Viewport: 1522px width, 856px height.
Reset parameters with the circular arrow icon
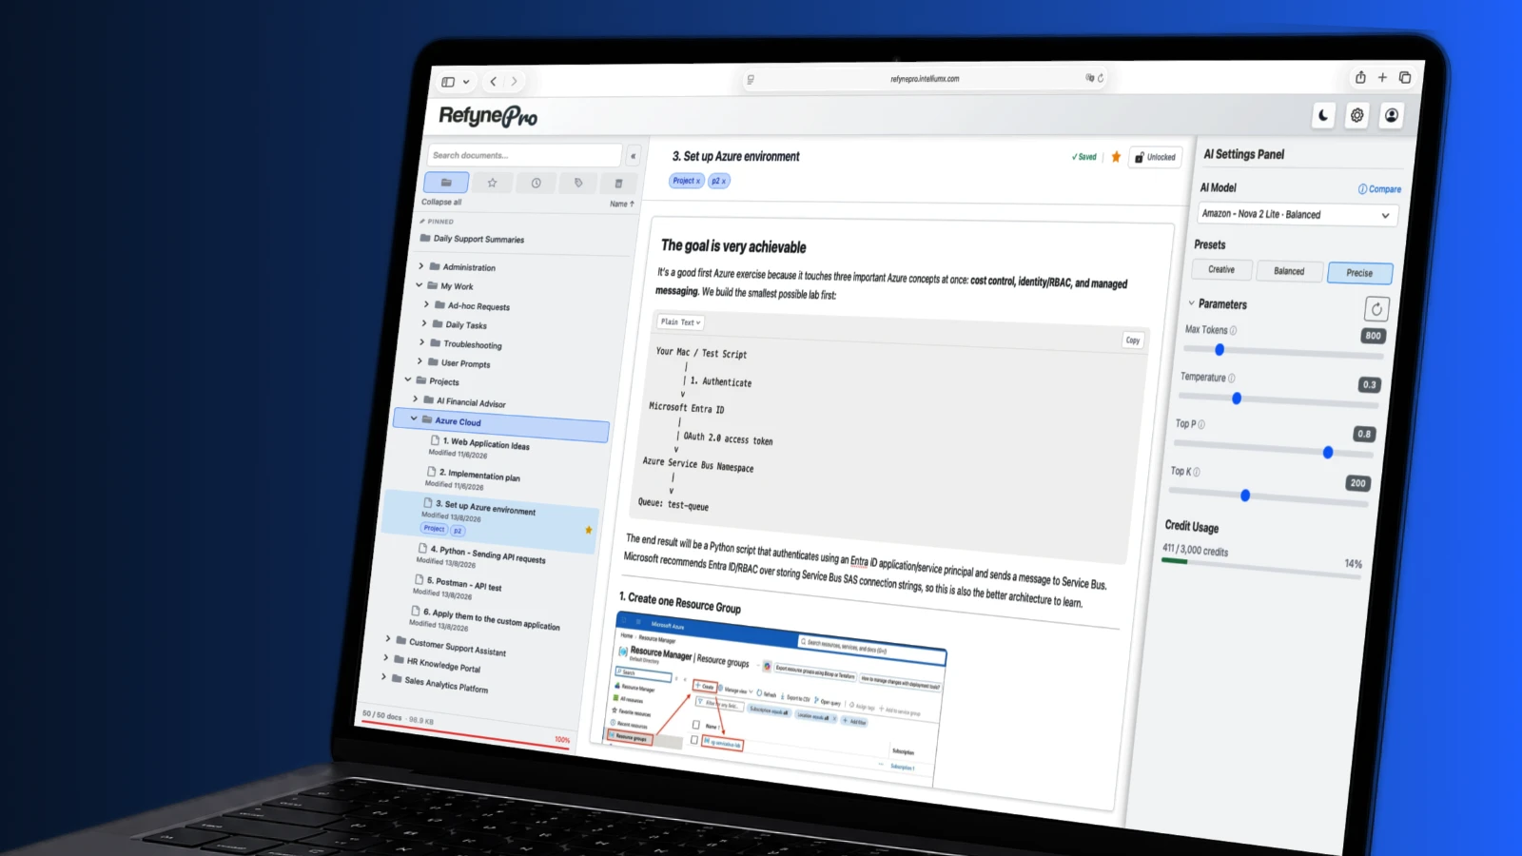pyautogui.click(x=1376, y=309)
